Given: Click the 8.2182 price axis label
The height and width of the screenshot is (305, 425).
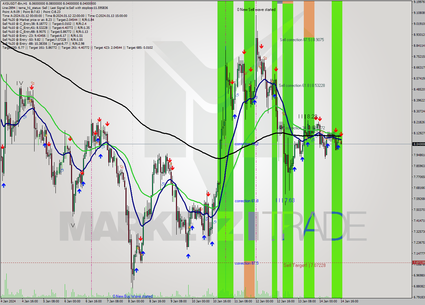Looking at the screenshot, I should (x=419, y=122).
